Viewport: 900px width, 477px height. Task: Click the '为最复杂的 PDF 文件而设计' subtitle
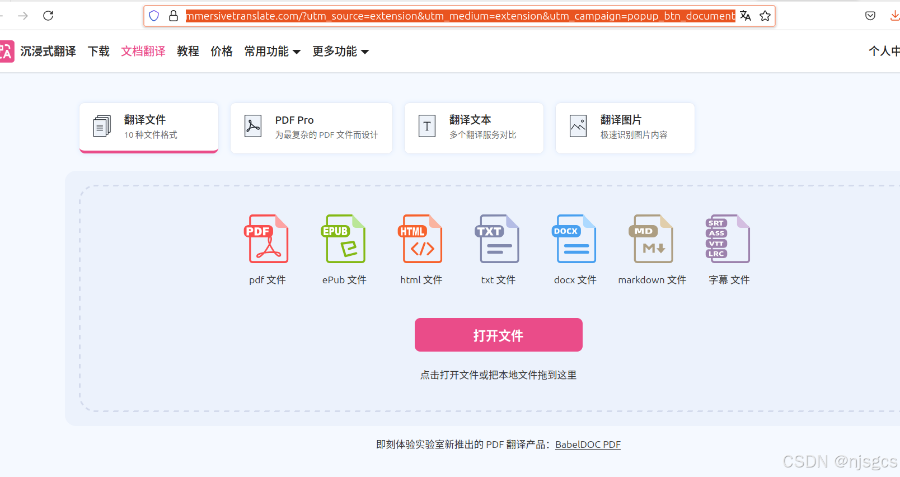click(326, 135)
